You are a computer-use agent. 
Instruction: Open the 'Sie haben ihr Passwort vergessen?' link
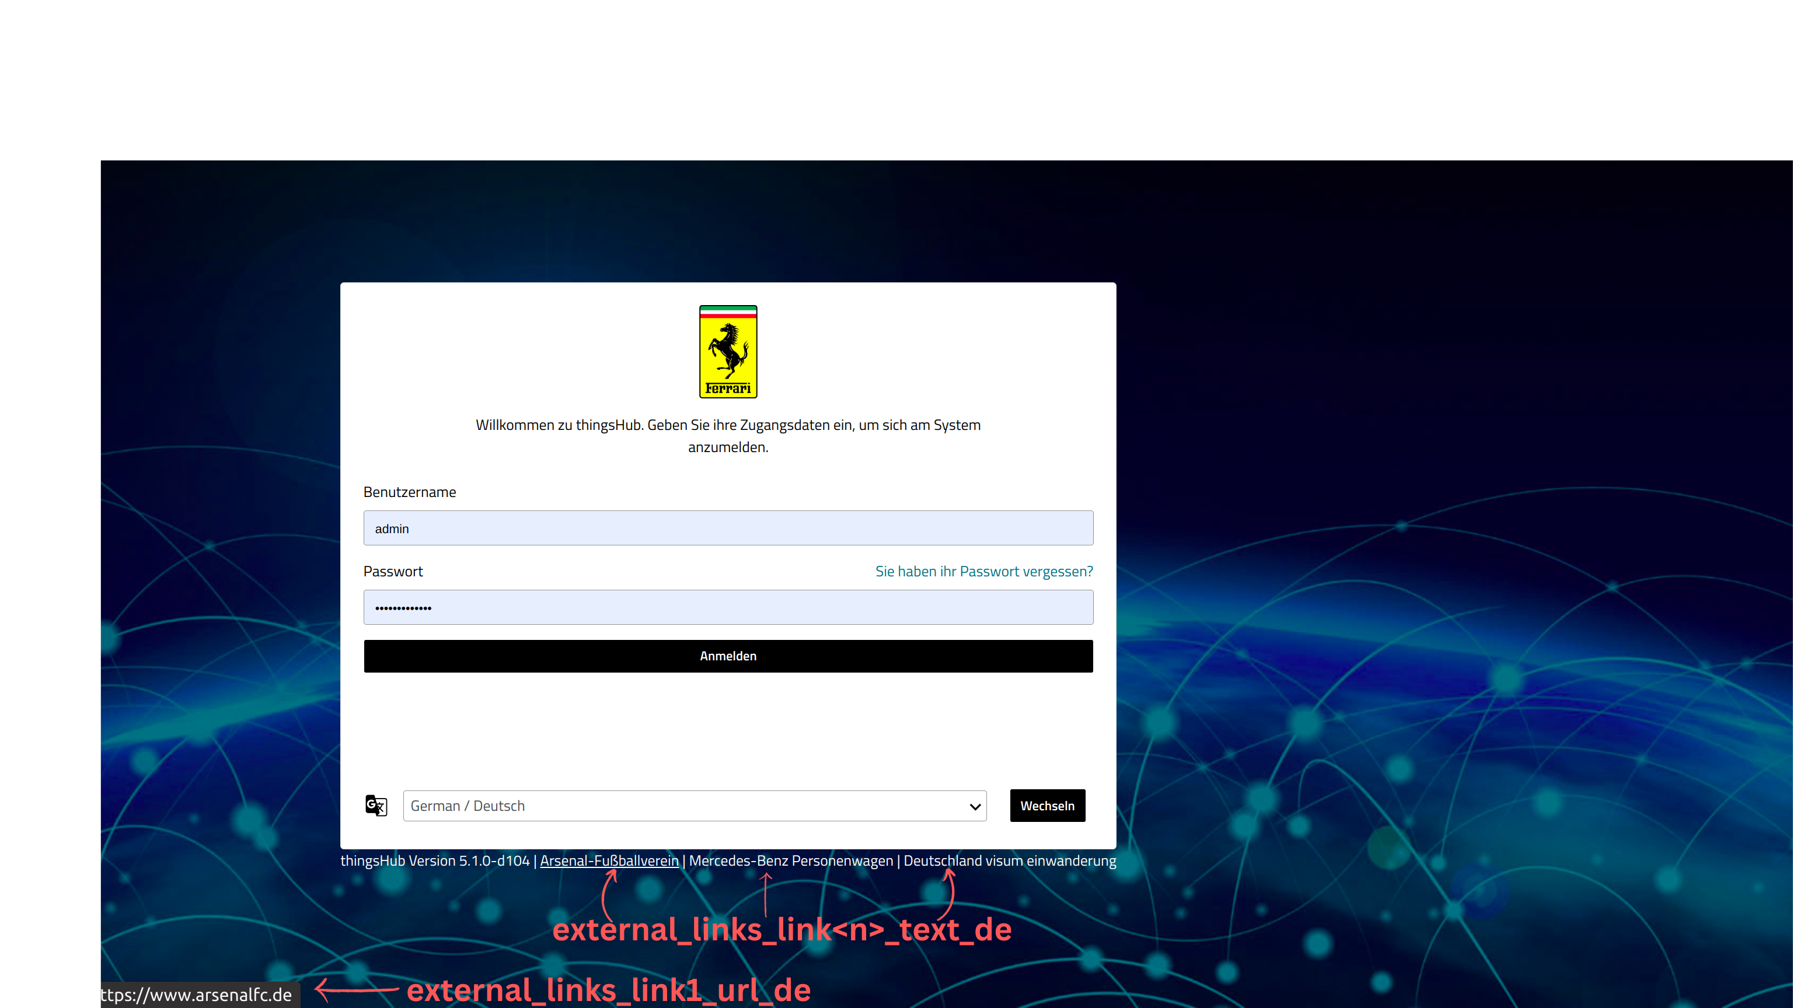[x=983, y=571]
